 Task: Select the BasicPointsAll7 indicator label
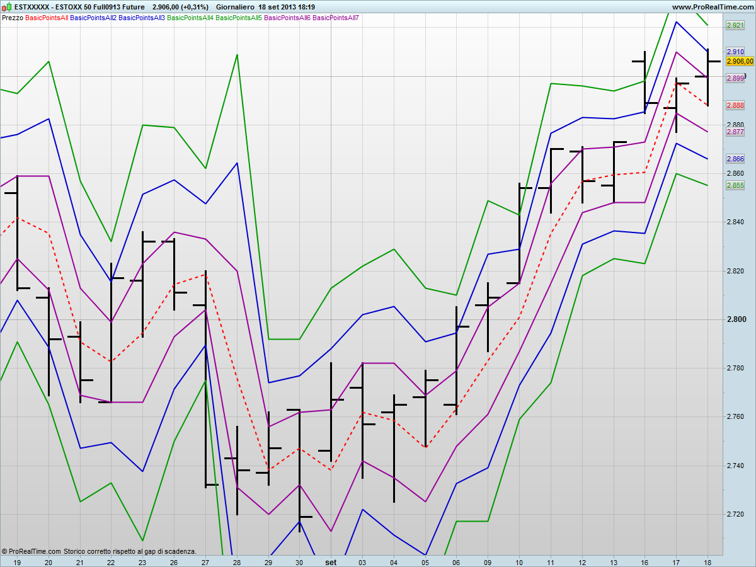336,18
